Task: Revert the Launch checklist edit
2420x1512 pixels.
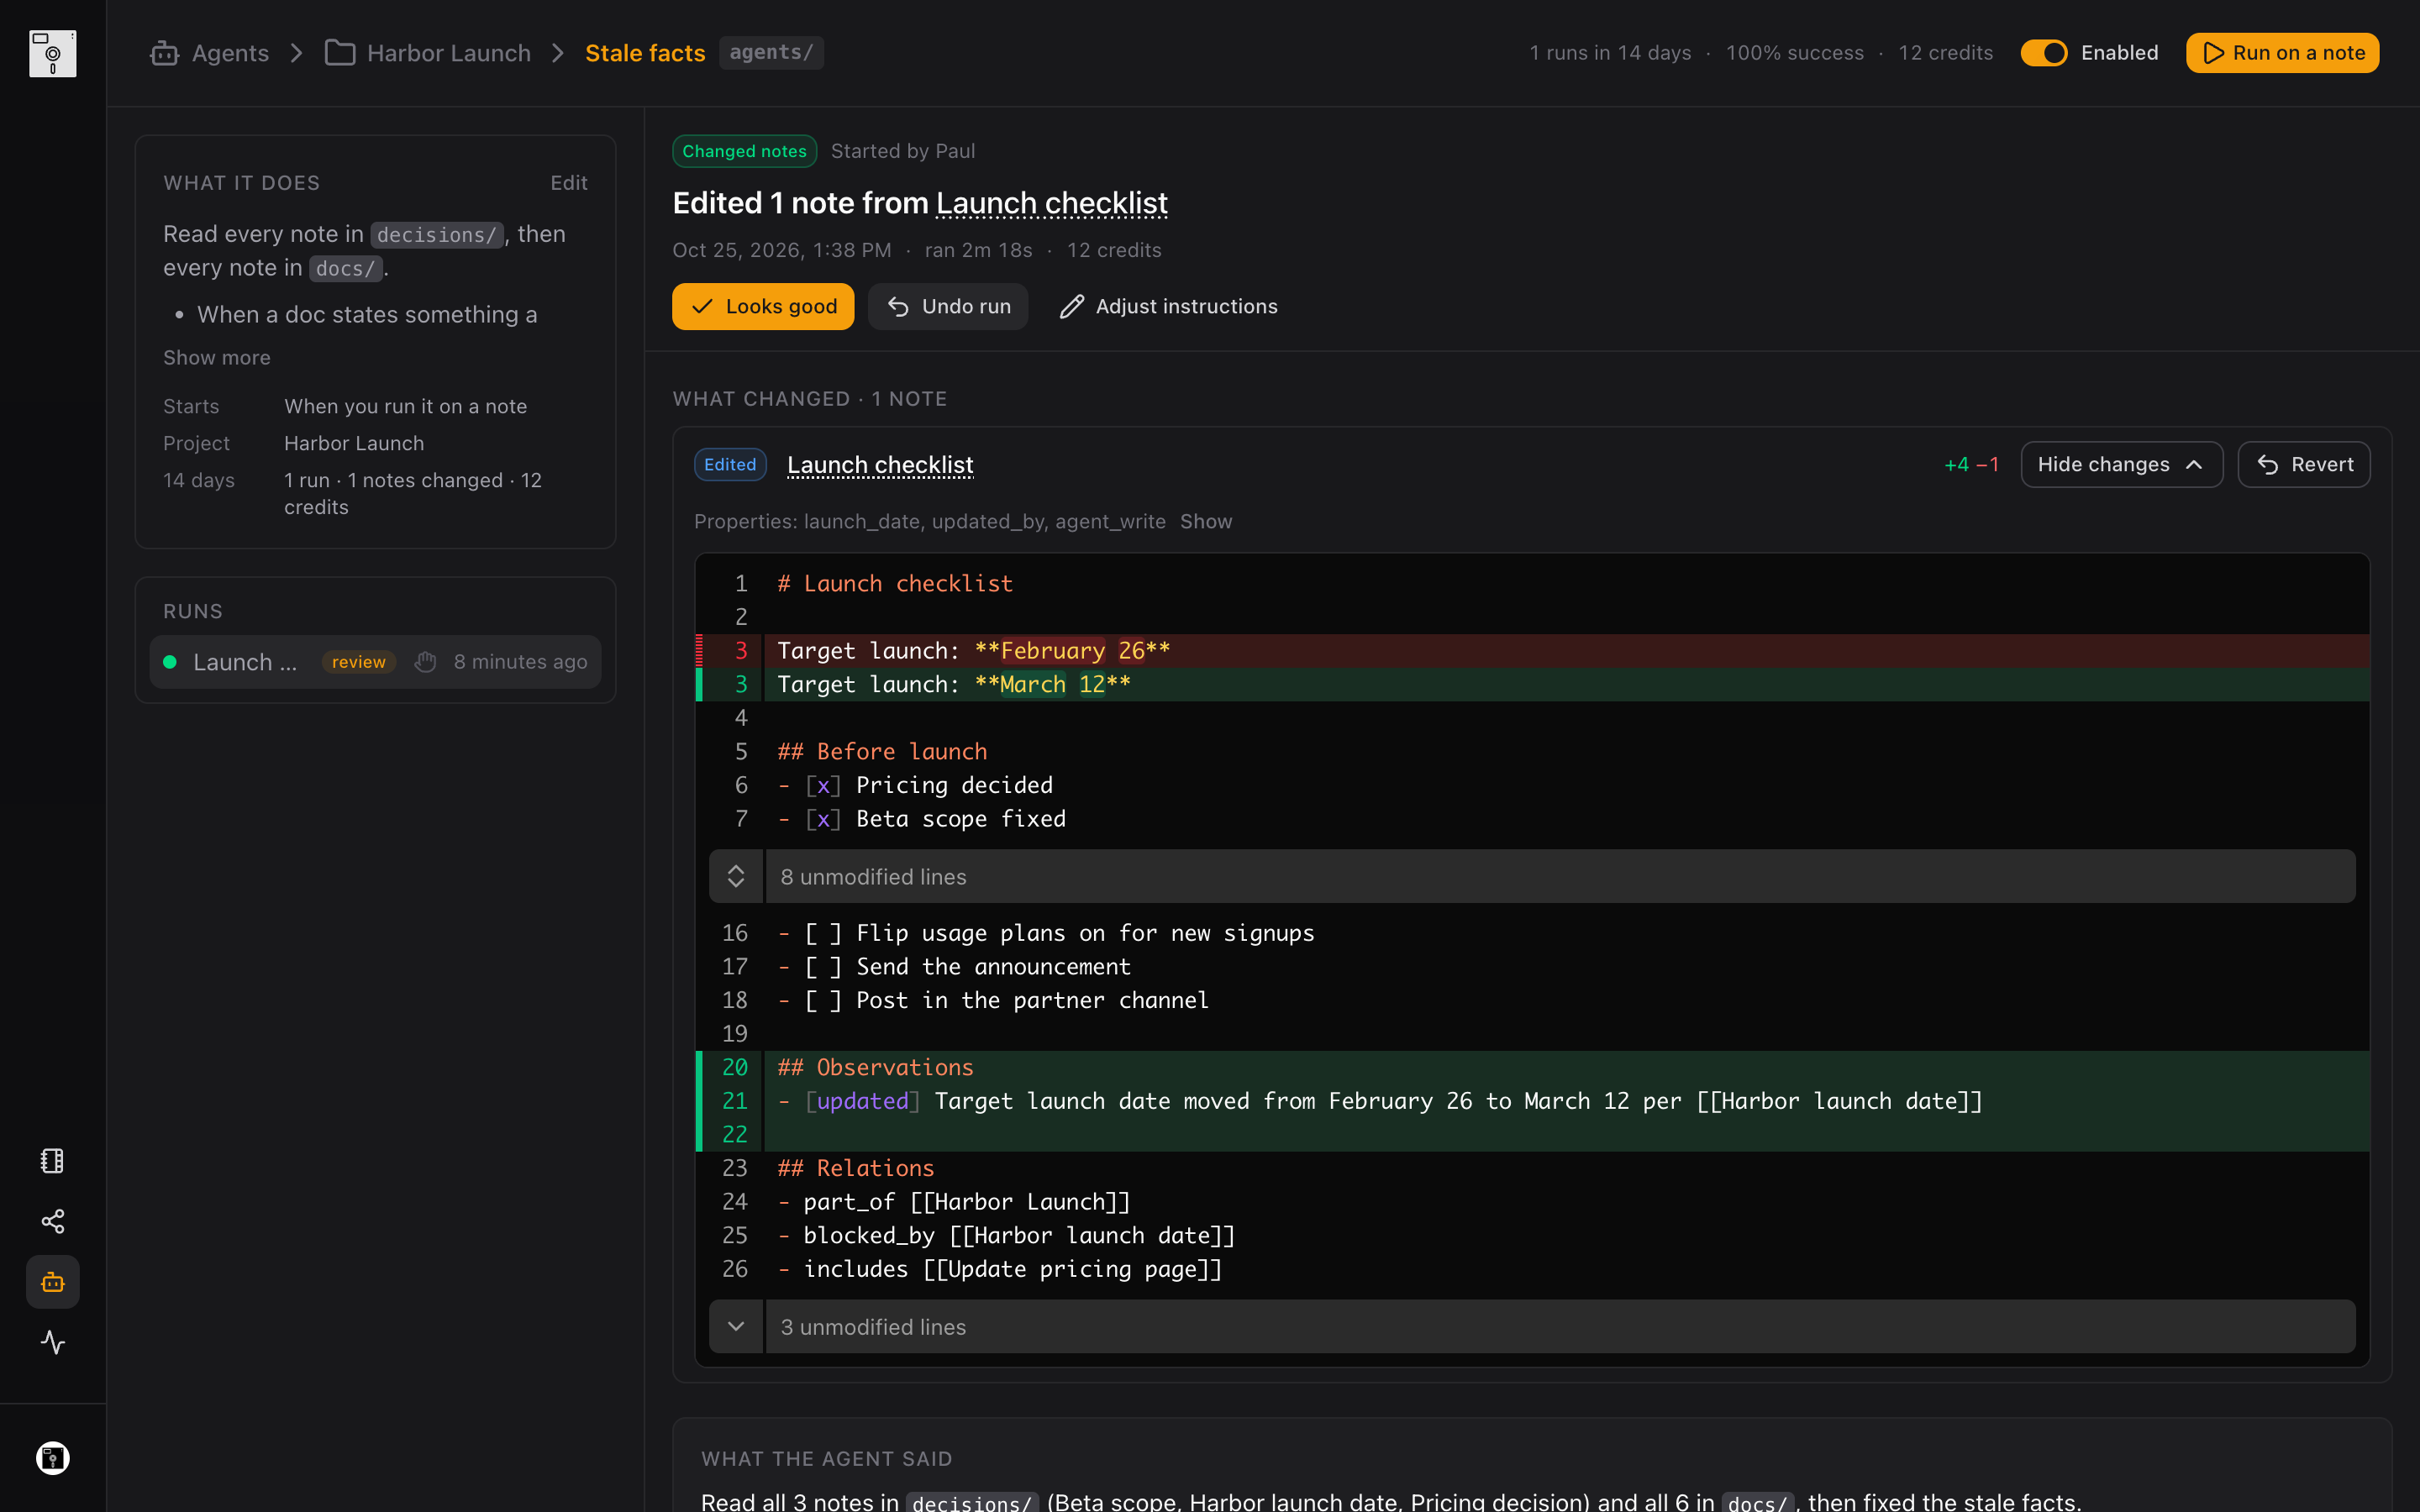Action: point(2304,465)
